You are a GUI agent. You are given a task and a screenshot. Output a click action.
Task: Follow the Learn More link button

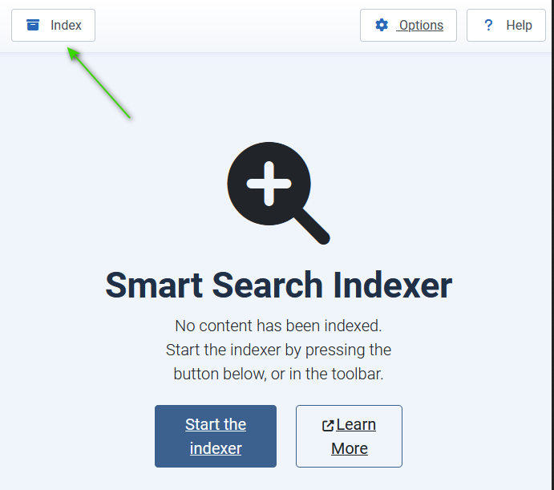click(349, 436)
